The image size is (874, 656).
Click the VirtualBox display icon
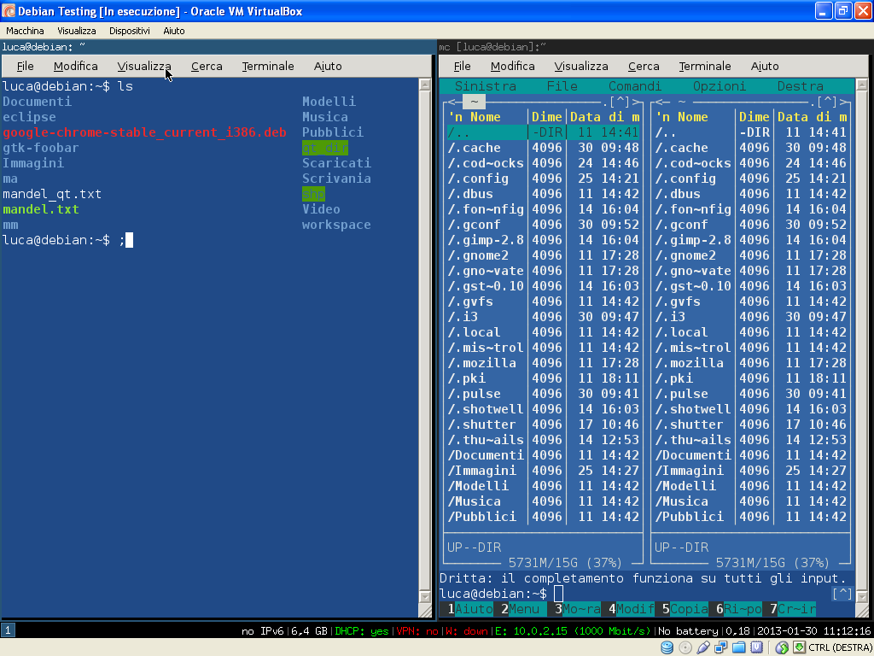point(757,647)
